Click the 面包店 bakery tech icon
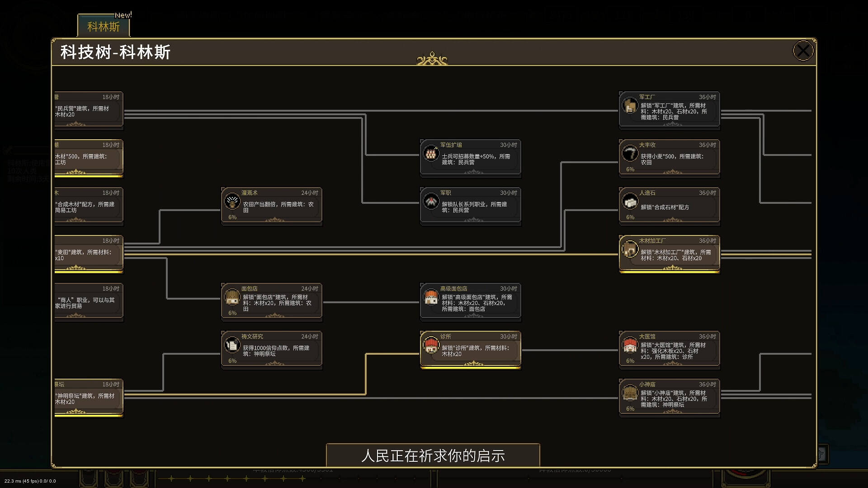Image resolution: width=868 pixels, height=488 pixels. tap(232, 298)
